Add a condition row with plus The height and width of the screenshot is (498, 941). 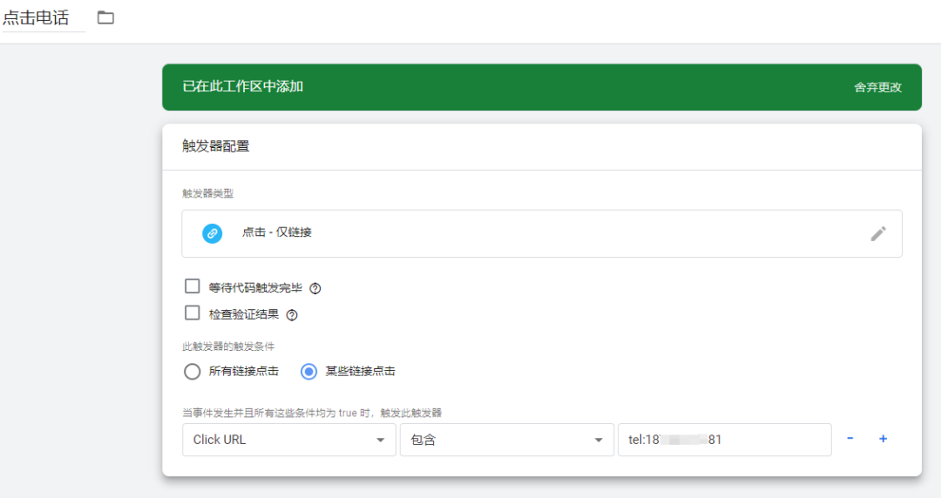tap(883, 439)
